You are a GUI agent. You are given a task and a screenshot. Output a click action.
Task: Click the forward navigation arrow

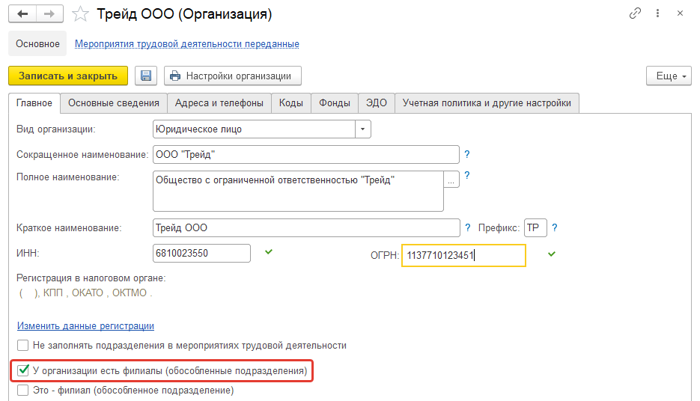point(49,14)
